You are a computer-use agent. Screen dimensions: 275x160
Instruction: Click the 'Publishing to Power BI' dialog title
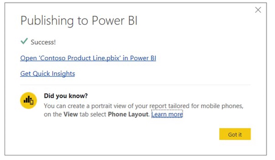[79, 21]
